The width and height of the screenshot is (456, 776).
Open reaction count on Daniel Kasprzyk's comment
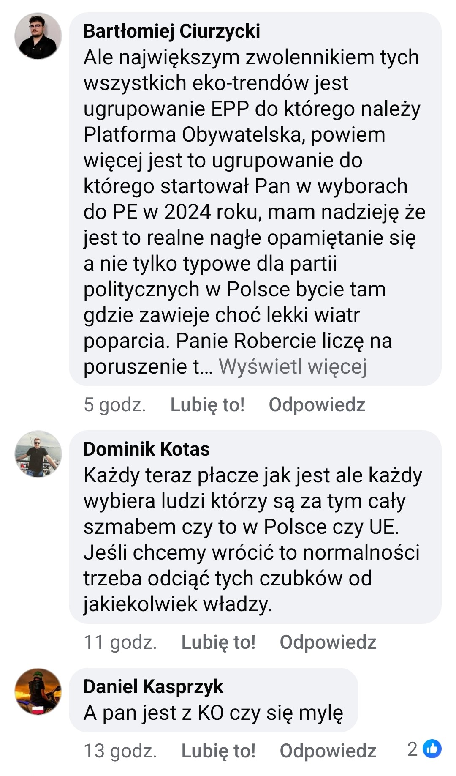(x=424, y=749)
